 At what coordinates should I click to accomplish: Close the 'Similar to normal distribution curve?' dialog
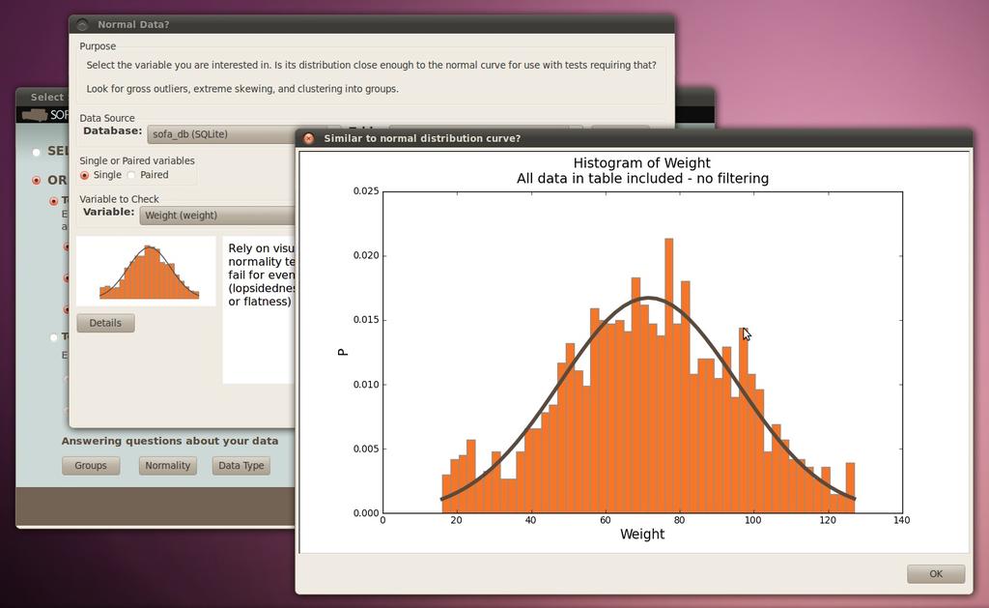(x=308, y=138)
